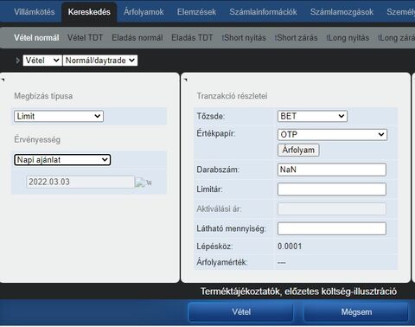Open the Árfolyamok tab
The image size is (415, 327).
(144, 12)
